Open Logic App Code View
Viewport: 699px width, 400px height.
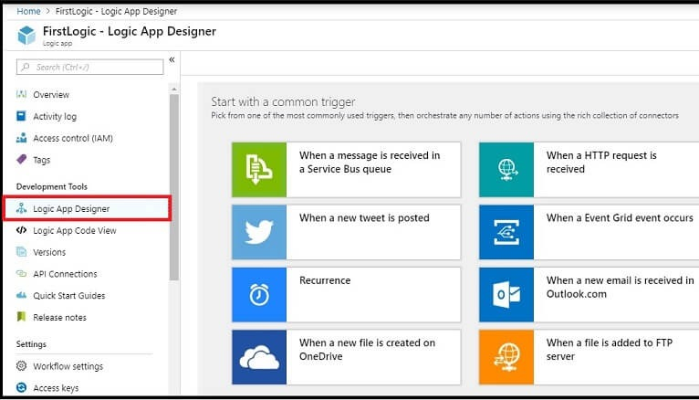click(x=75, y=230)
